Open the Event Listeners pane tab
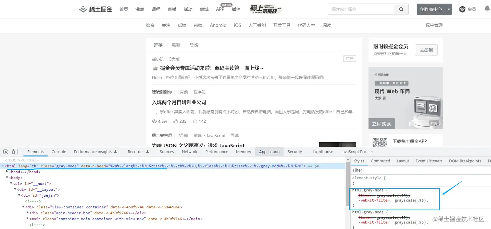 pos(429,161)
